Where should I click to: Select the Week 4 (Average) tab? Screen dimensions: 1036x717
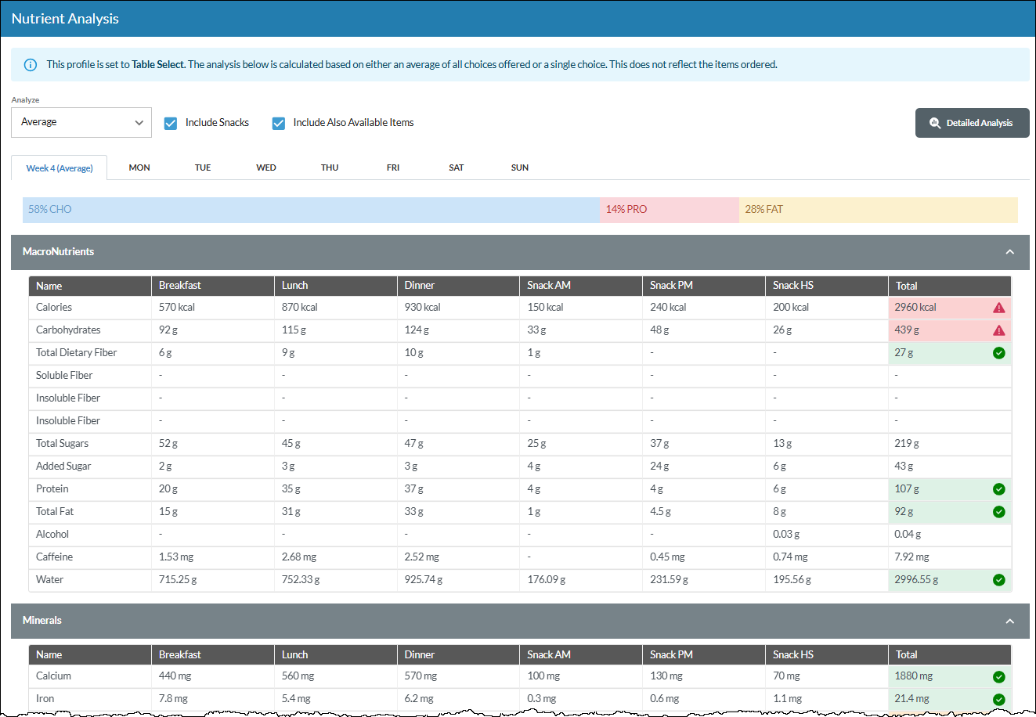tap(60, 168)
